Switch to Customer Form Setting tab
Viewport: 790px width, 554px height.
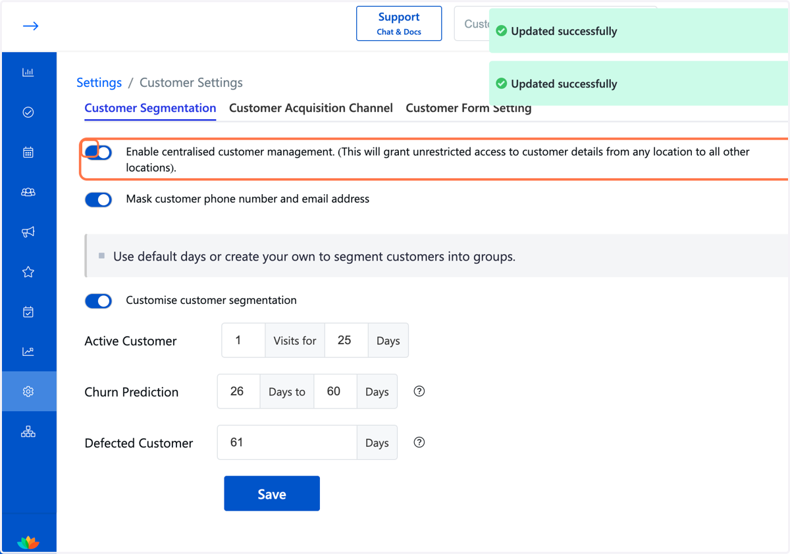(x=469, y=108)
